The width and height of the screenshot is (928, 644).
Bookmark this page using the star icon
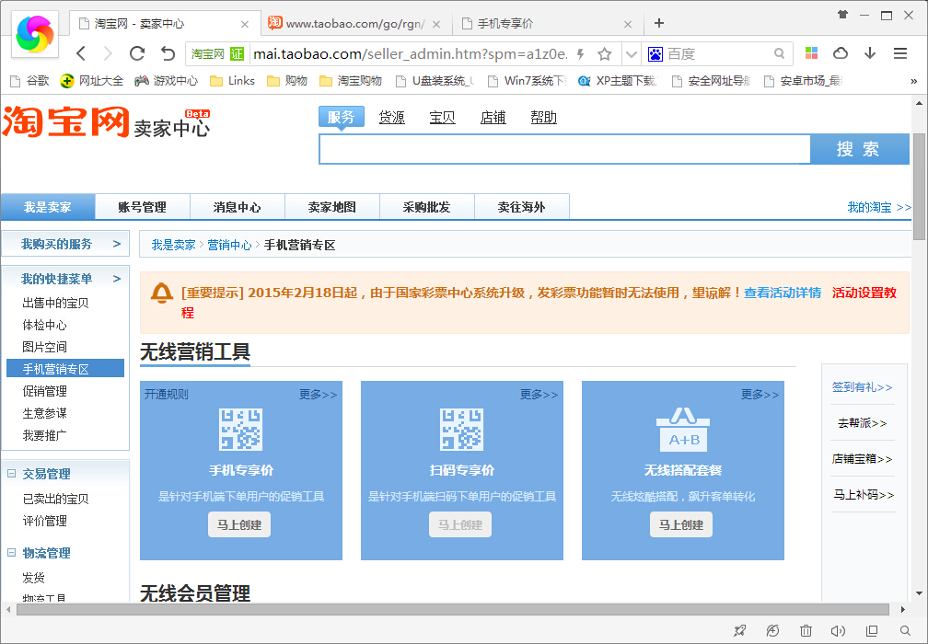(x=604, y=54)
